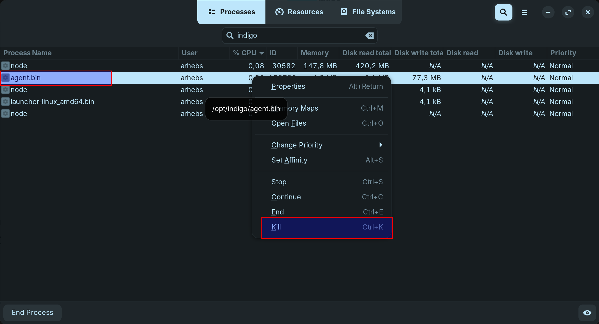Switch to the File Systems tab
This screenshot has width=599, height=324.
pyautogui.click(x=368, y=12)
